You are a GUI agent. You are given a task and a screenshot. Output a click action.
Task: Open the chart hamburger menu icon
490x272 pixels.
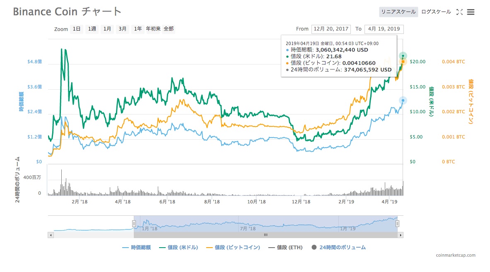[471, 12]
